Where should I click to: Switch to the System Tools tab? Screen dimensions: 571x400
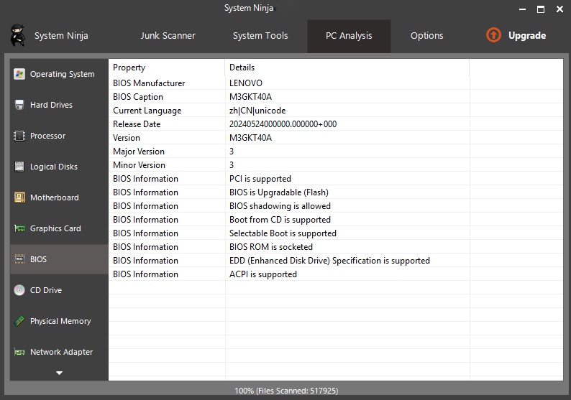(260, 36)
